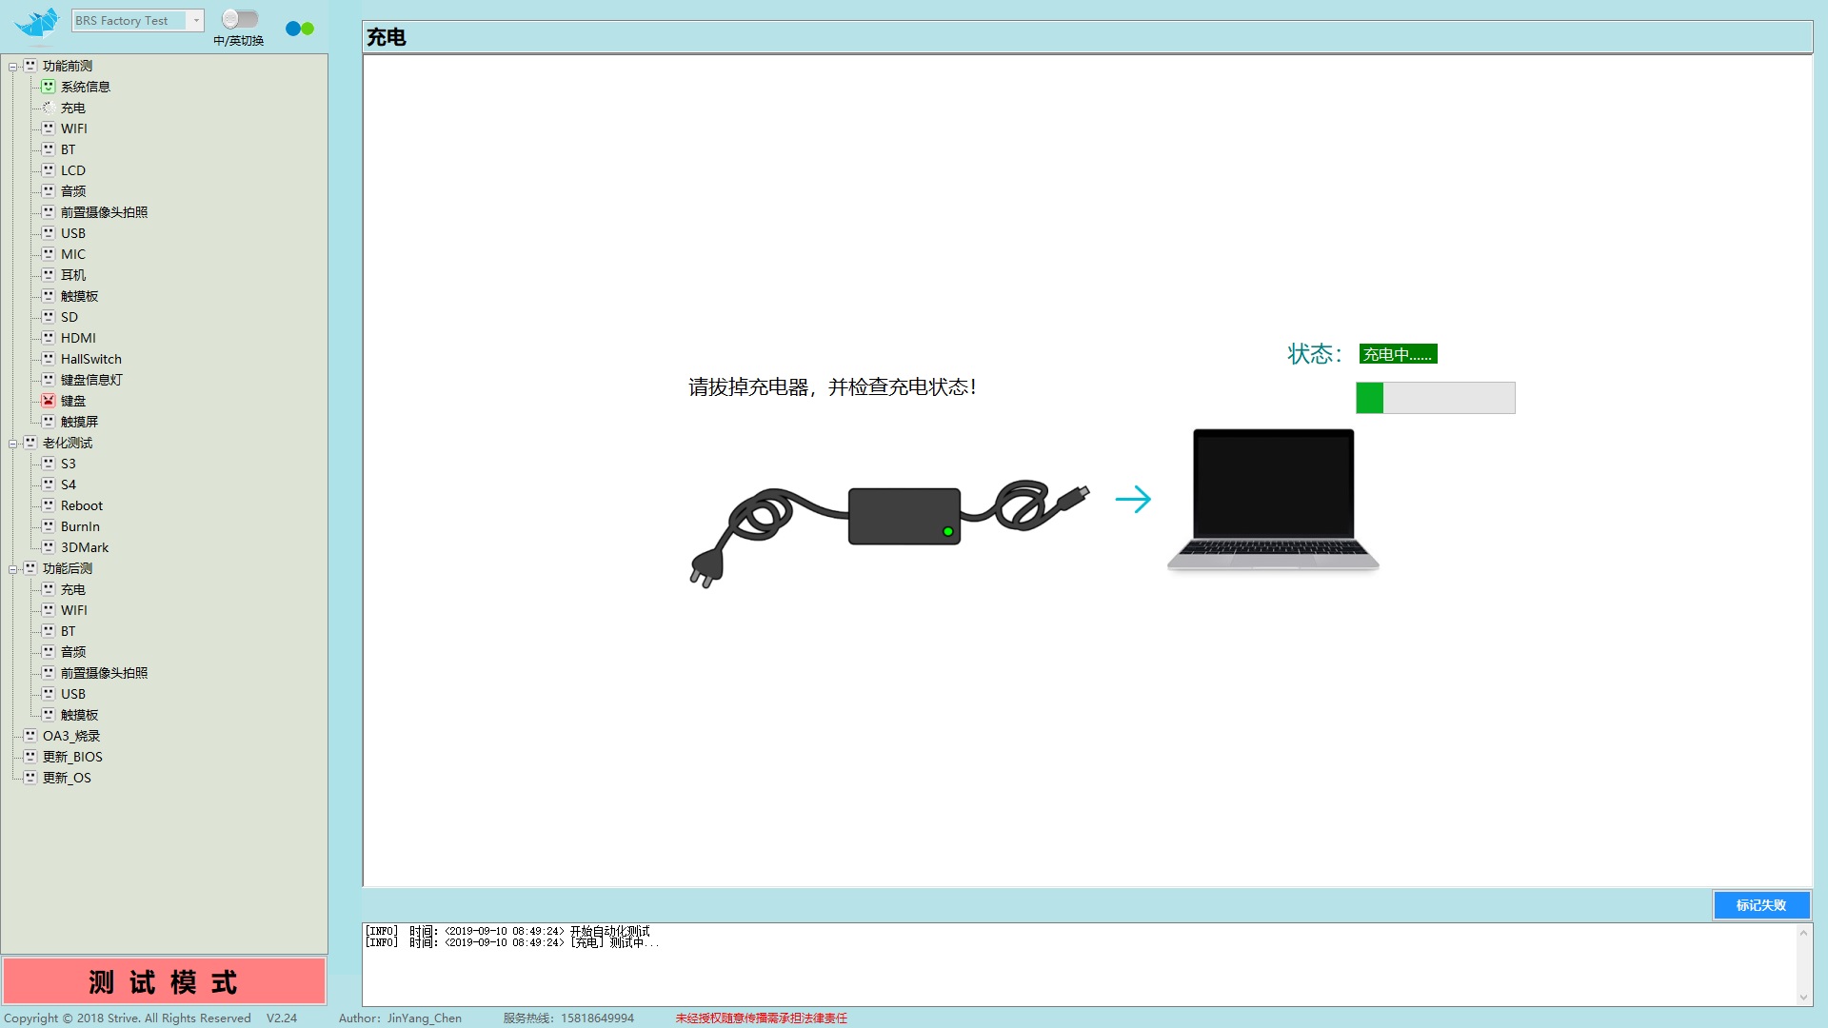This screenshot has height=1028, width=1828.
Task: Toggle the 中/英切换 language switch
Action: pos(240,16)
